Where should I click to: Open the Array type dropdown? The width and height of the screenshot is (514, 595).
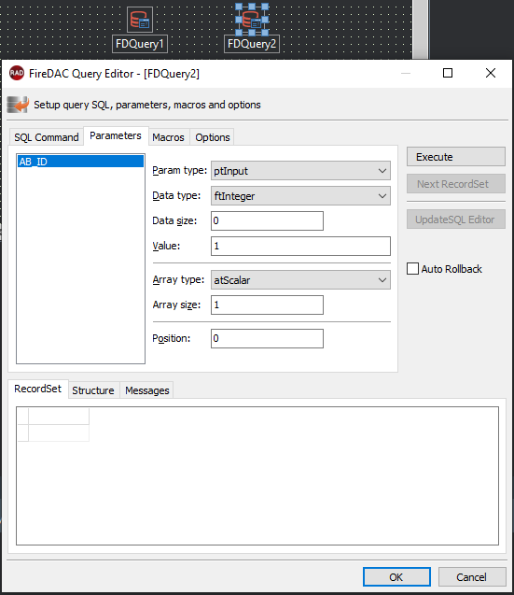[300, 280]
